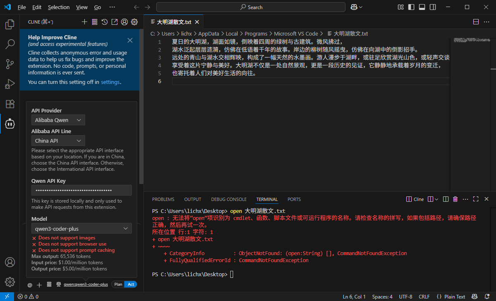Open the Alibaba API Line dropdown
The height and width of the screenshot is (301, 496).
[58, 141]
